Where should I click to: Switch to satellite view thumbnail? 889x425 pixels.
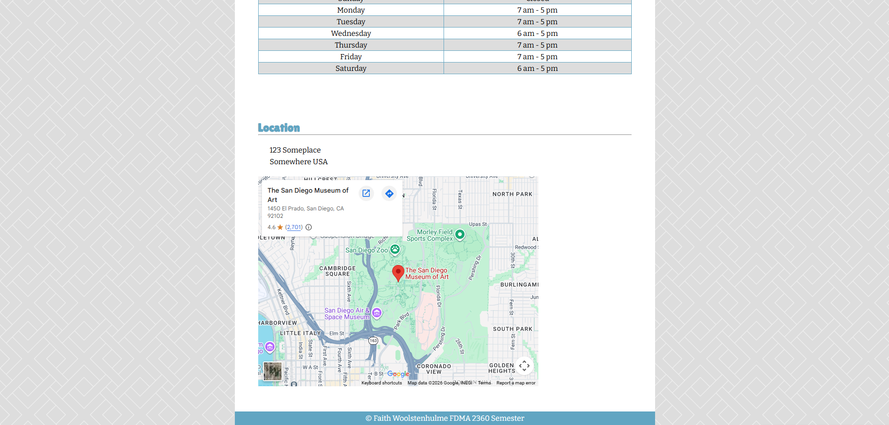273,371
